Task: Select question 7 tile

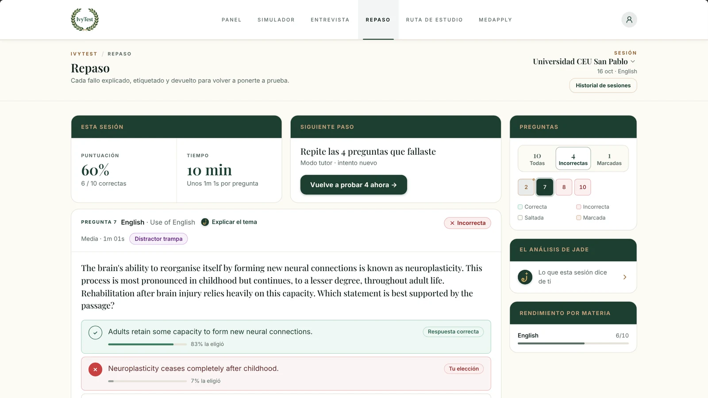Action: [x=545, y=187]
